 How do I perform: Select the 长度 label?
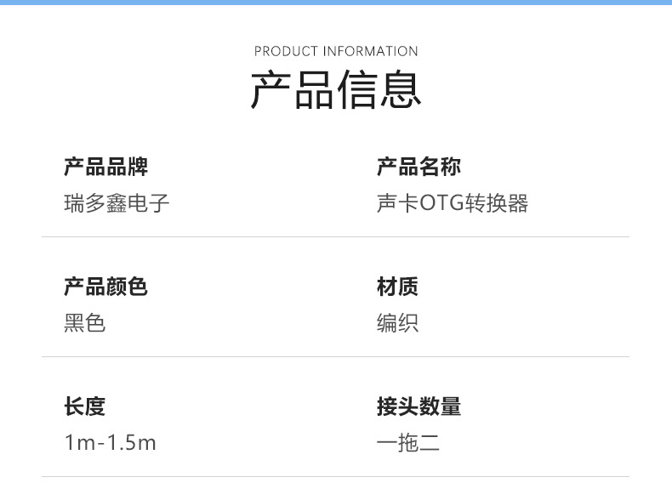click(x=85, y=406)
